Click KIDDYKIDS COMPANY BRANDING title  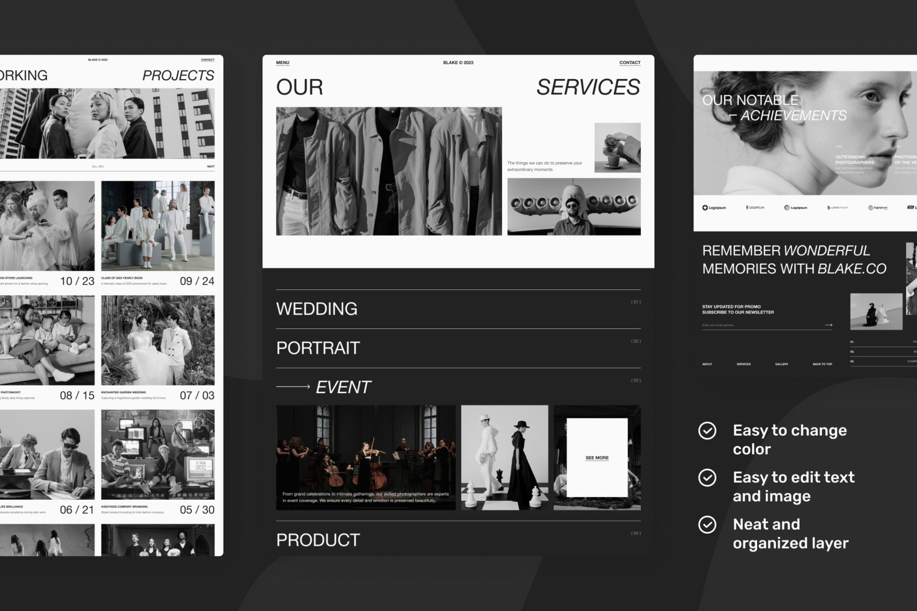pos(124,507)
